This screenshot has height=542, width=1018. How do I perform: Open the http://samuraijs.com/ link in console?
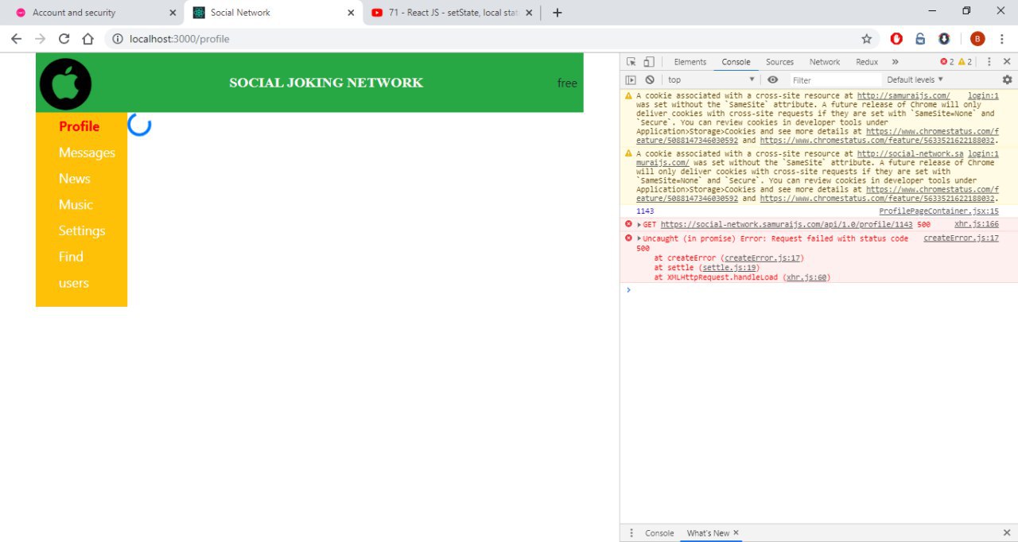903,96
